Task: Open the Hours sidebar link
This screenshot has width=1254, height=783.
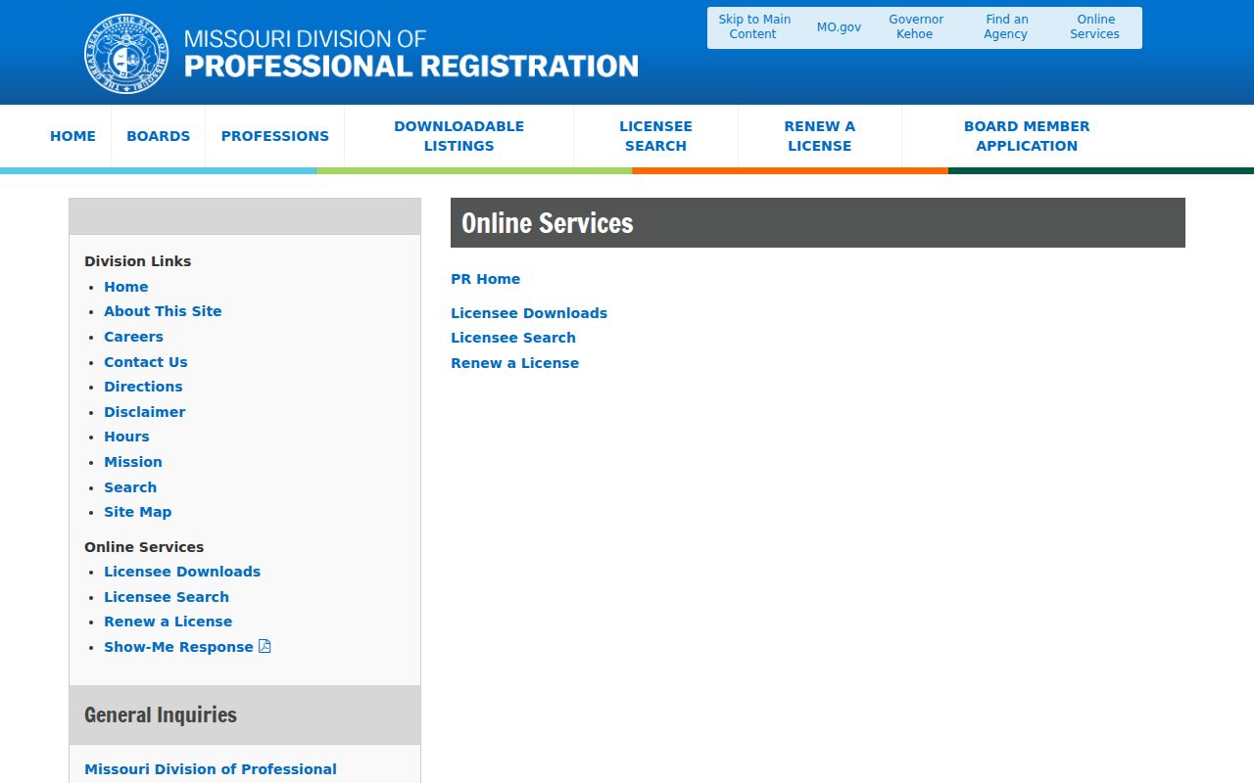Action: click(x=126, y=437)
